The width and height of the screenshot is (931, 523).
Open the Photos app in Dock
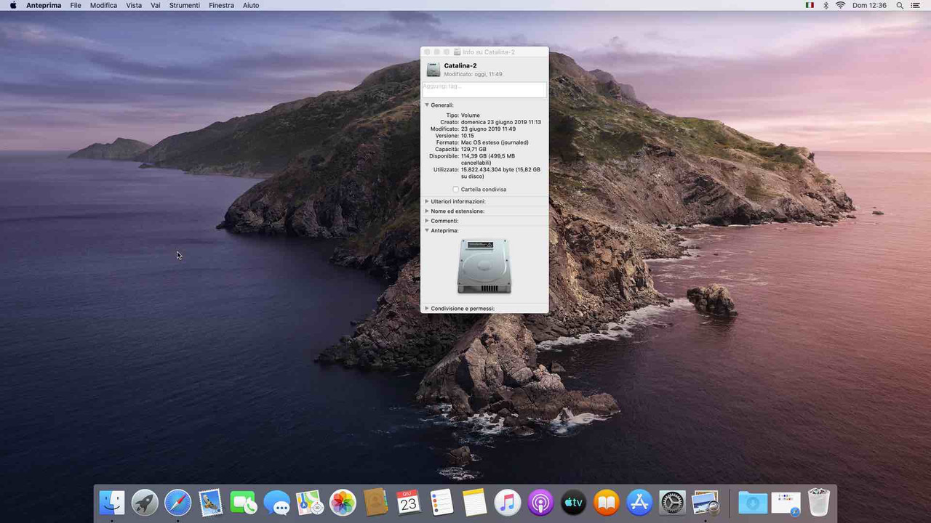343,502
